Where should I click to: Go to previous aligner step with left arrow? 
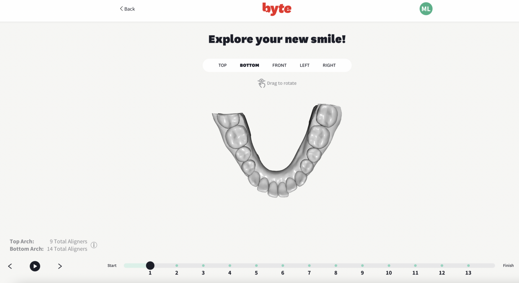pos(10,266)
